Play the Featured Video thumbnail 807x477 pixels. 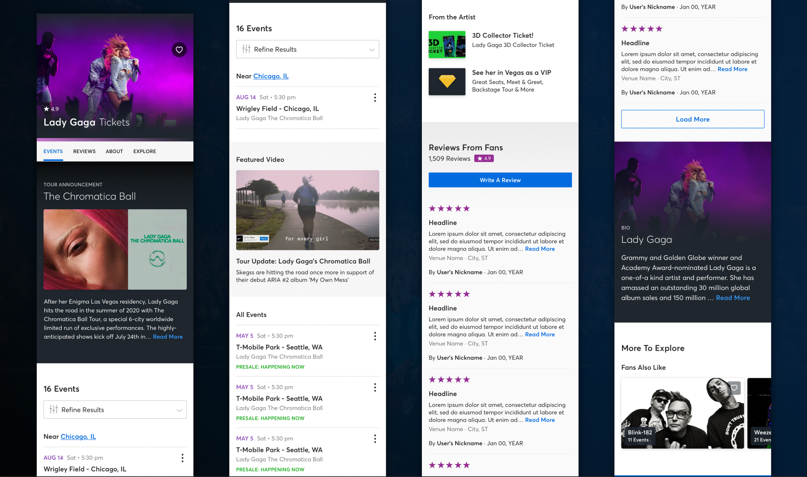(307, 210)
